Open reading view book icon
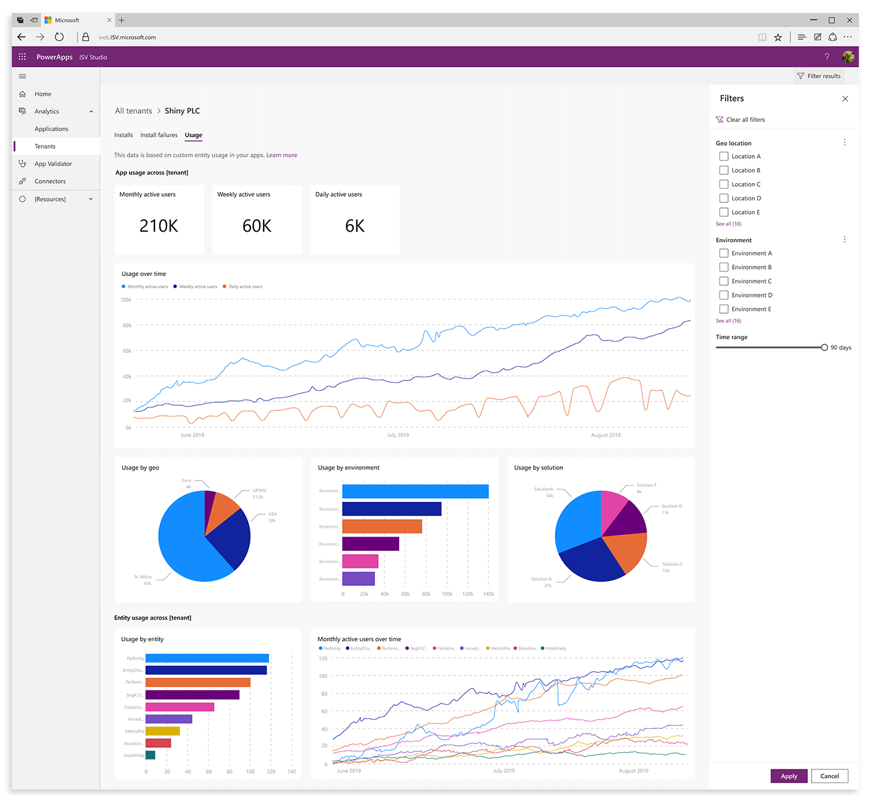 [x=762, y=37]
